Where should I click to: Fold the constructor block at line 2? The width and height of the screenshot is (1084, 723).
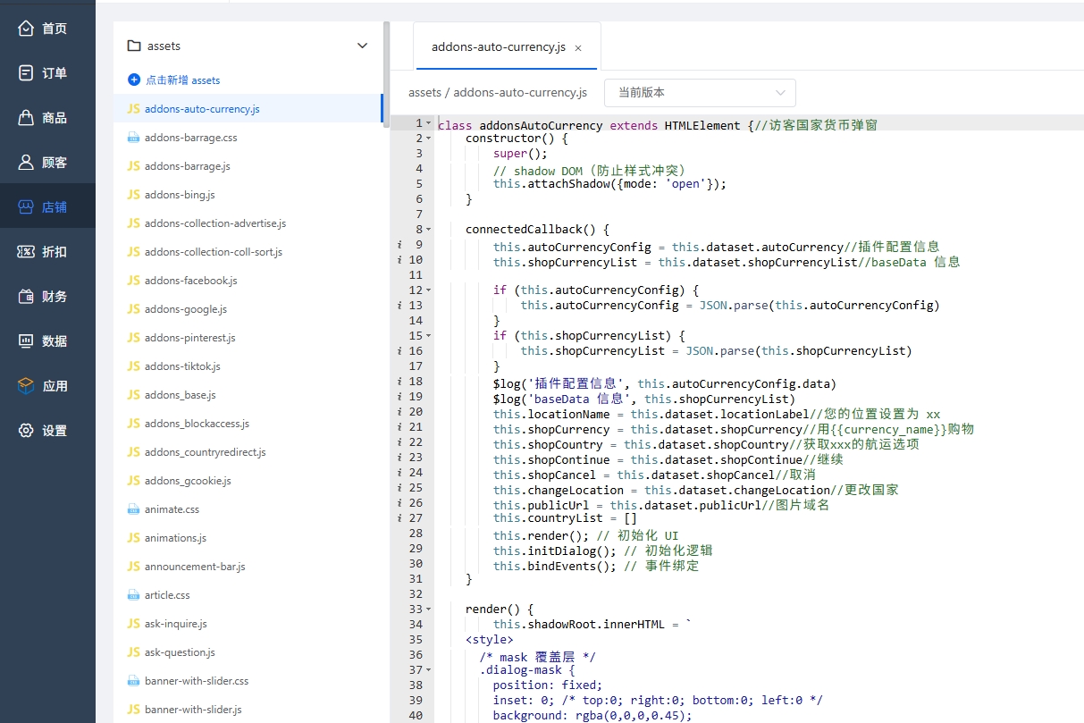[x=429, y=139]
